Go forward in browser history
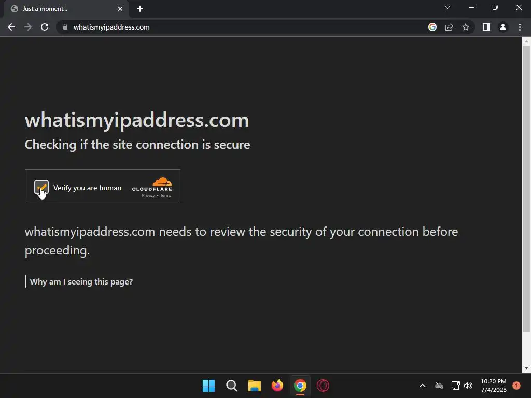The image size is (531, 398). point(28,27)
